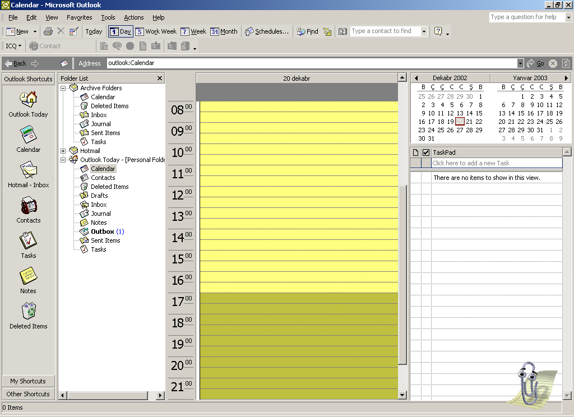Open the Address Book icon
Screen dimensions: 574x417
pyautogui.click(x=342, y=31)
